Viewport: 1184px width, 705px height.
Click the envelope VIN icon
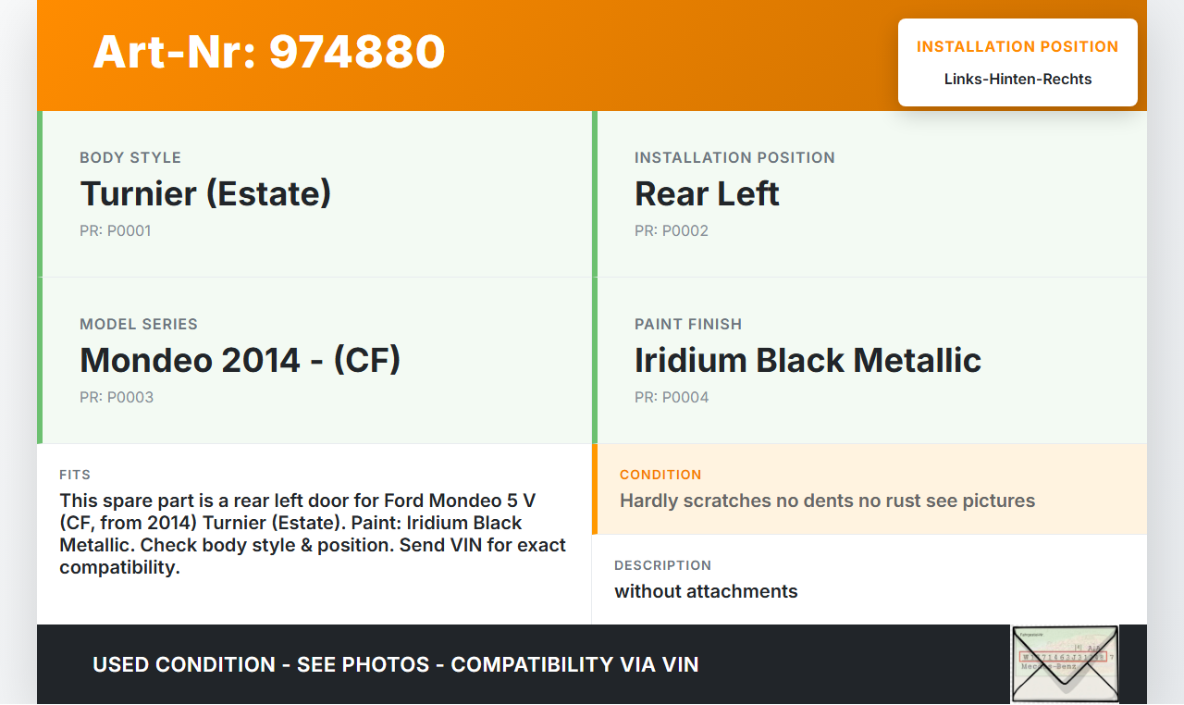click(1065, 664)
